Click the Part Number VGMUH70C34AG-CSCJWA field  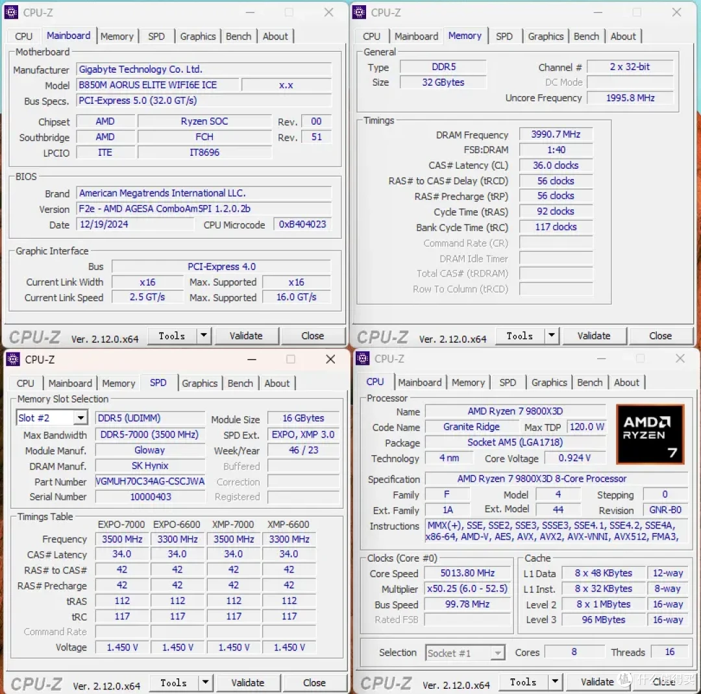[150, 481]
